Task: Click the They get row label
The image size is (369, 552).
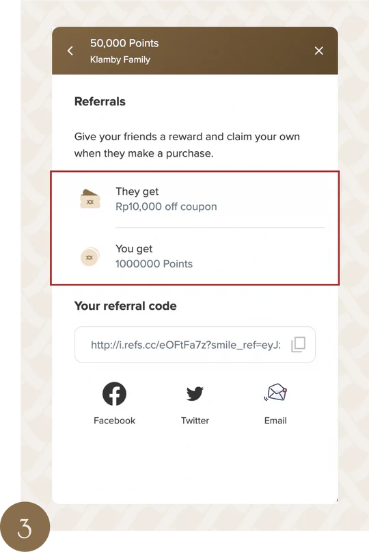Action: (x=137, y=192)
